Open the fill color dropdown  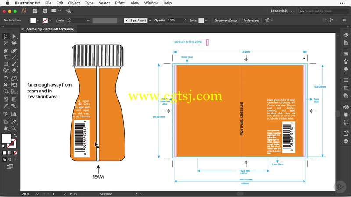point(38,20)
